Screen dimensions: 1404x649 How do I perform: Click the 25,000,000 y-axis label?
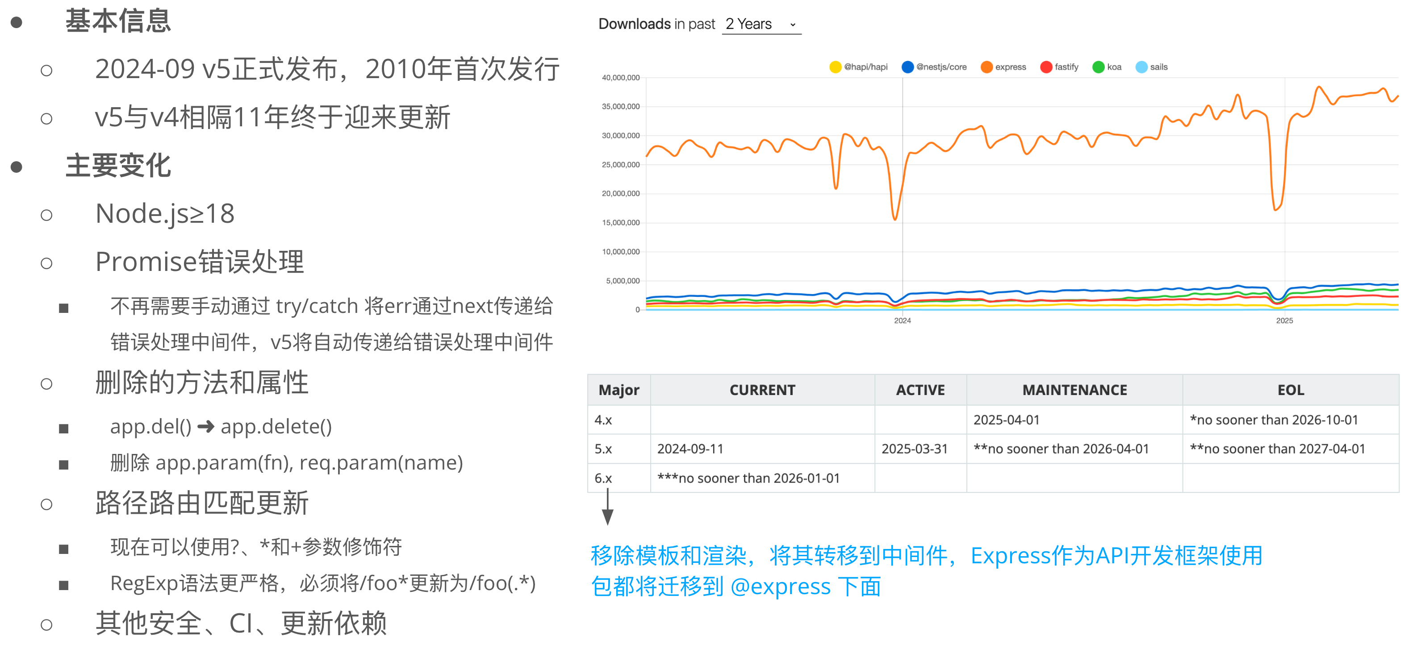(620, 165)
